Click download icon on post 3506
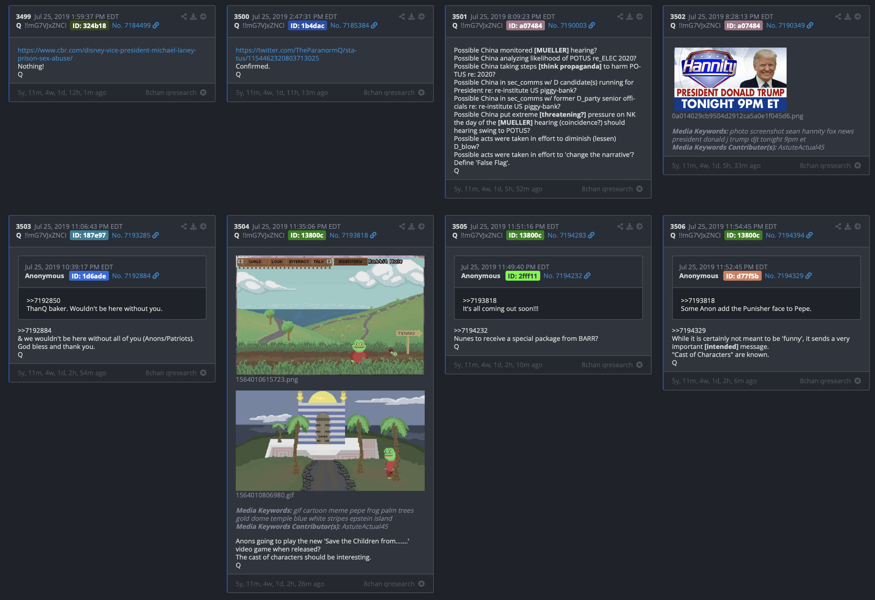The height and width of the screenshot is (600, 875). tap(848, 226)
